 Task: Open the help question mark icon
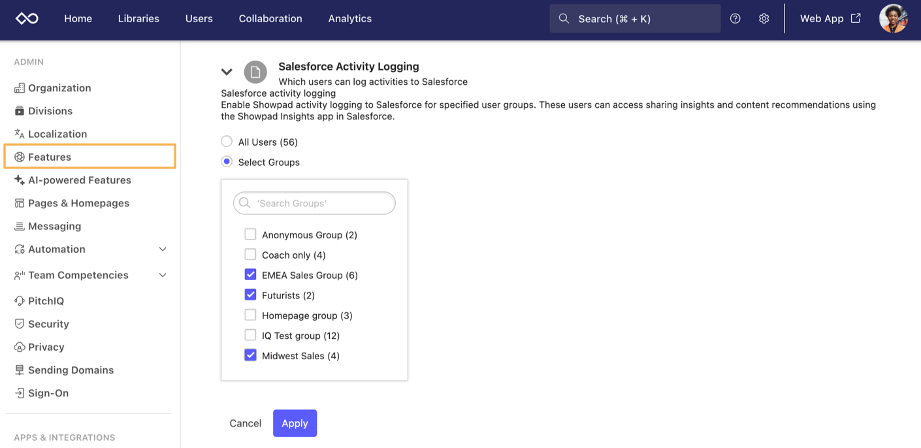coord(735,18)
